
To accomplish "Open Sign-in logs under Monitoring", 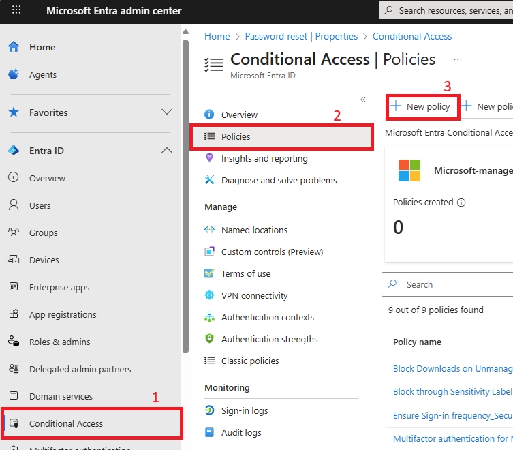I will pyautogui.click(x=245, y=410).
